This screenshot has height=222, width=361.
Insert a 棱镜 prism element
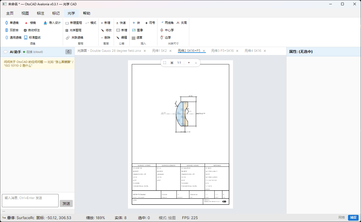pos(30,23)
